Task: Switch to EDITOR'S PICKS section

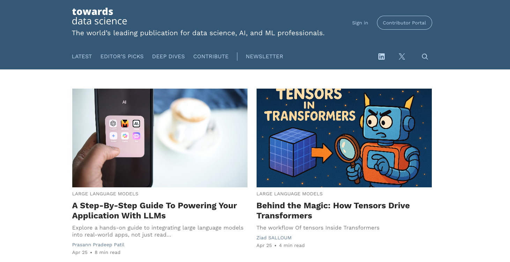Action: click(122, 57)
